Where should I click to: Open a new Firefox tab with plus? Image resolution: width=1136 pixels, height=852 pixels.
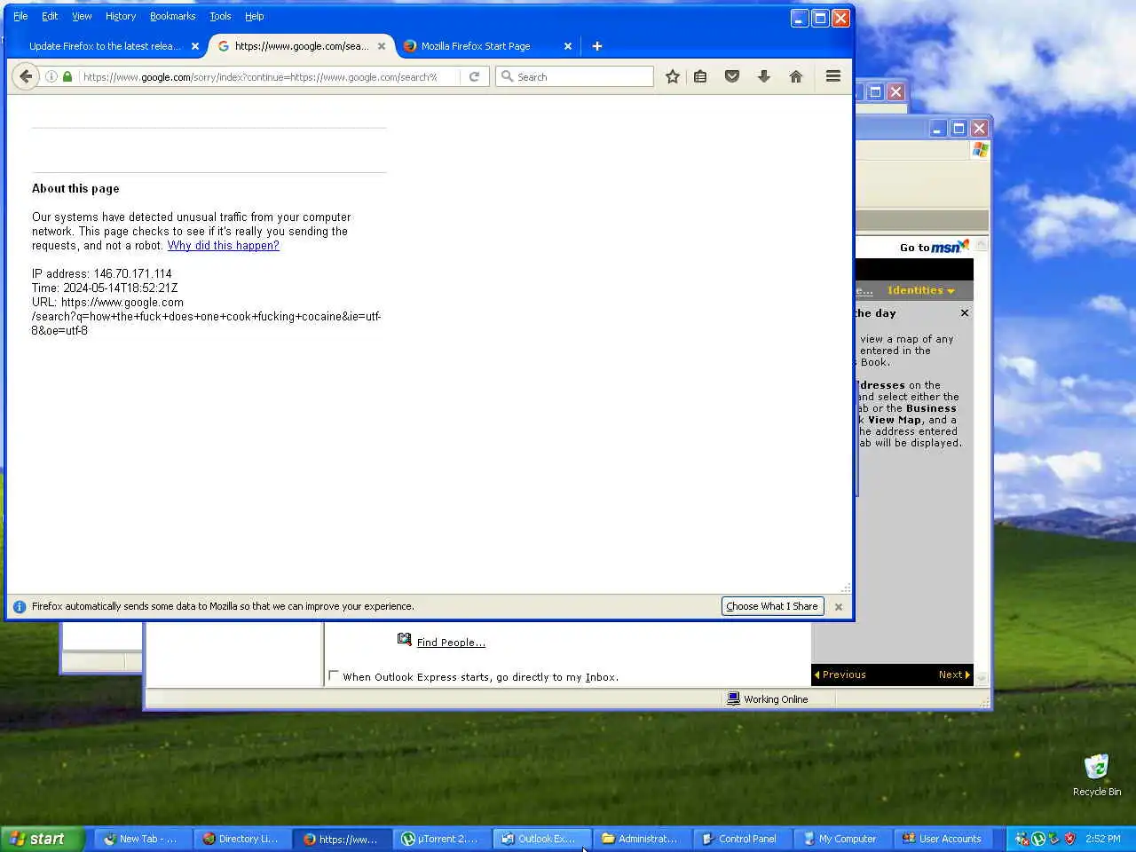597,46
